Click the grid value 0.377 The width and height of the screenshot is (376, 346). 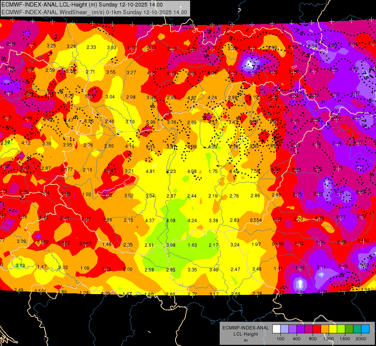[67, 170]
